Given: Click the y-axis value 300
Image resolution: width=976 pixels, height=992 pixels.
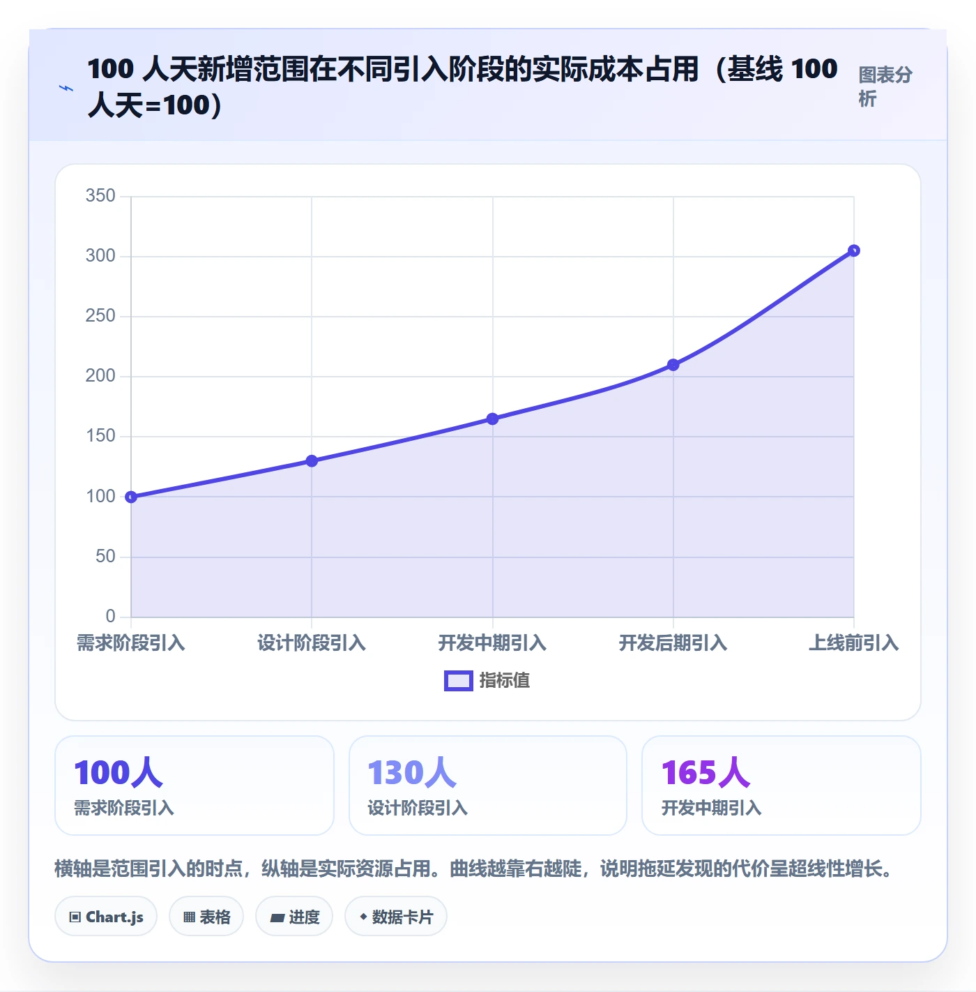Looking at the screenshot, I should click(100, 255).
